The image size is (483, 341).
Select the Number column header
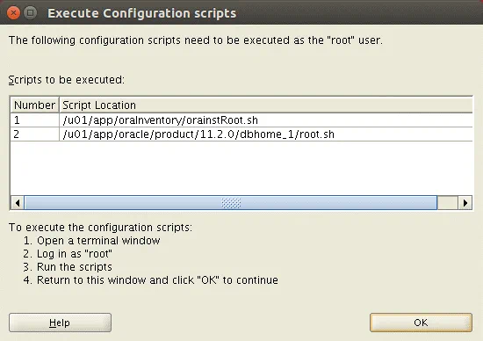(x=34, y=105)
